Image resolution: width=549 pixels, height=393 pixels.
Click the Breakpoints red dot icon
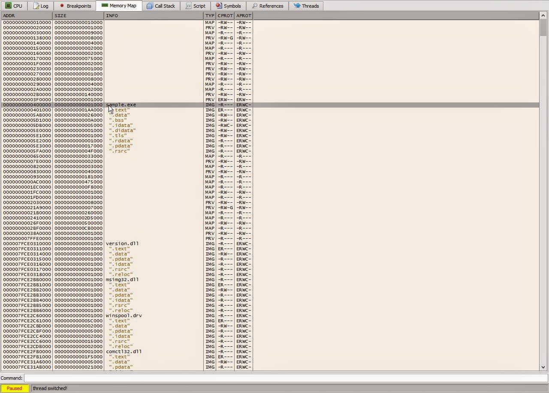pos(62,6)
